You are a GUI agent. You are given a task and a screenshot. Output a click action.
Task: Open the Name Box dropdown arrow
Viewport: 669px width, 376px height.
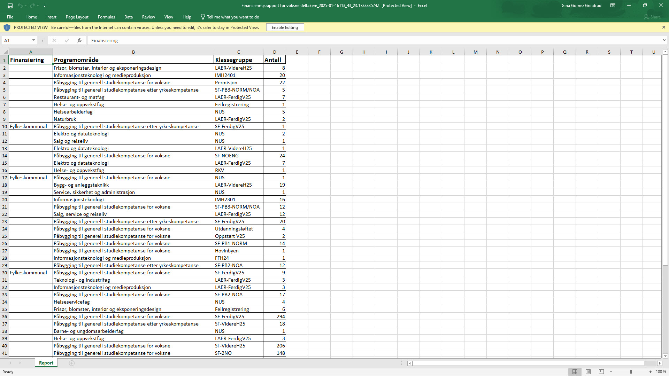click(x=33, y=40)
